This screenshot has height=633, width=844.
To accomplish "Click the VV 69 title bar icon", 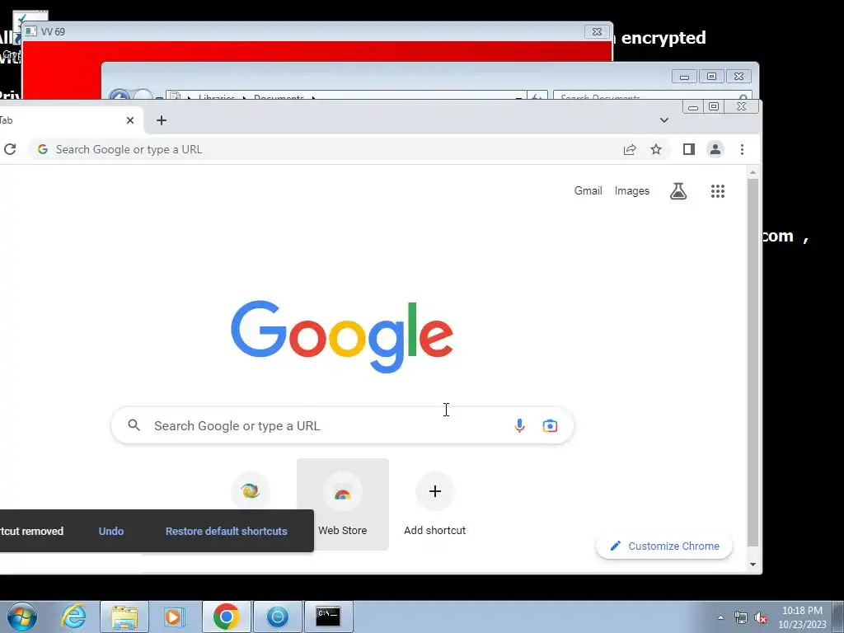I will point(31,32).
